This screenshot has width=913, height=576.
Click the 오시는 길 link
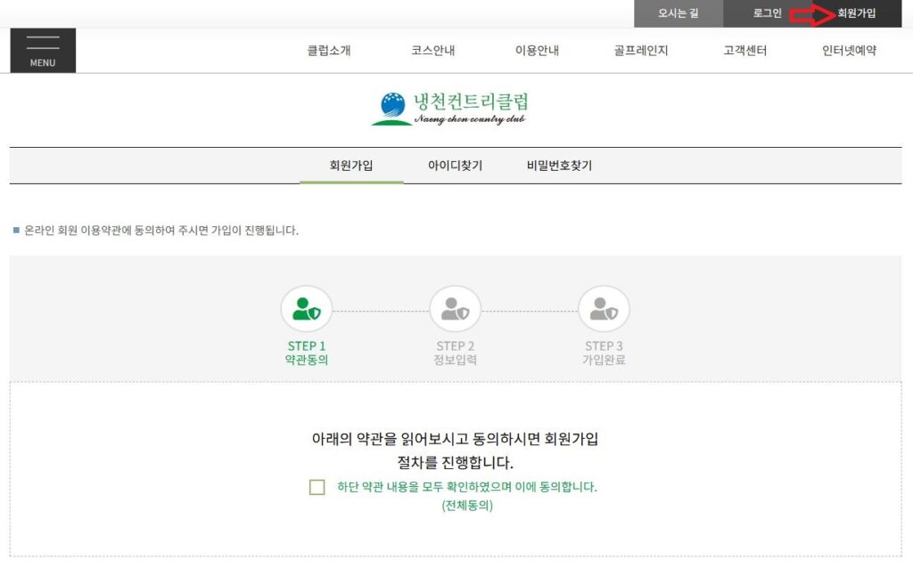[678, 13]
